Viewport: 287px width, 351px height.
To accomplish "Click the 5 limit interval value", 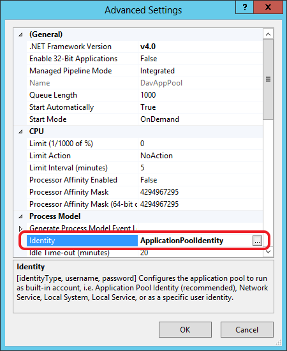I will [x=142, y=168].
